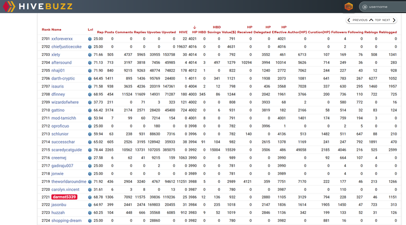The image size is (406, 225).
Task: Click level badge icon for huzzah
Action: point(90,213)
